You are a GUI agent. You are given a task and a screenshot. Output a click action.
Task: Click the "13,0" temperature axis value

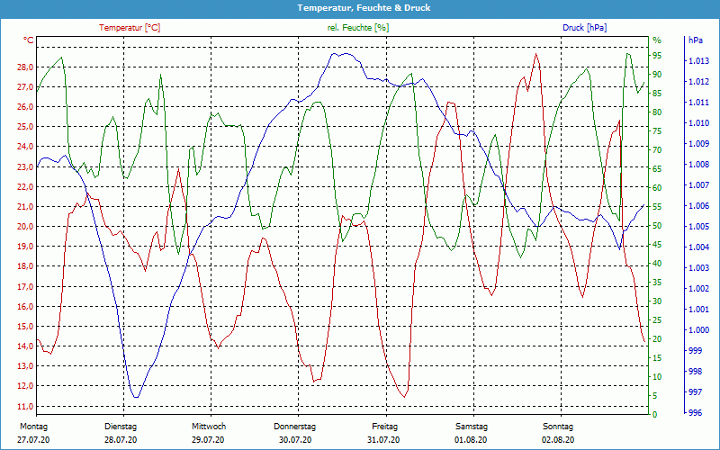pos(25,366)
